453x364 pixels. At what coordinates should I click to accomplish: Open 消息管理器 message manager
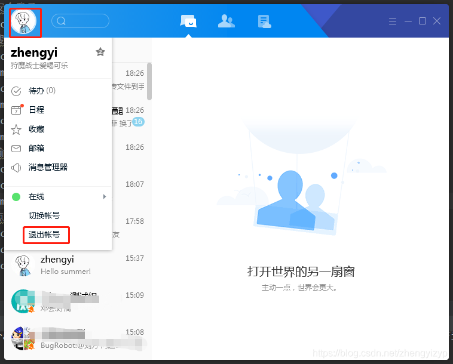[48, 167]
